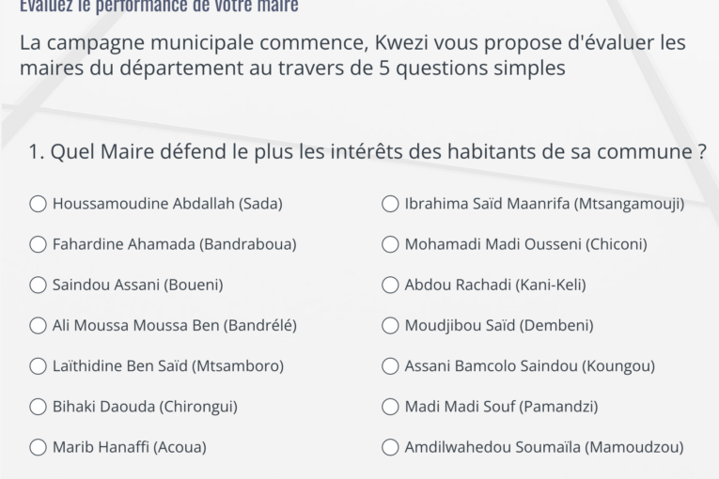
Task: Select Amdilwahedou Soumaïla (Mamoudzou) option
Action: [x=390, y=447]
